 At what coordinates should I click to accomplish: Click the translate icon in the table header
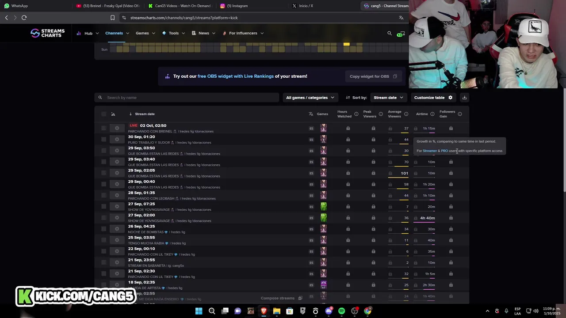click(x=311, y=114)
